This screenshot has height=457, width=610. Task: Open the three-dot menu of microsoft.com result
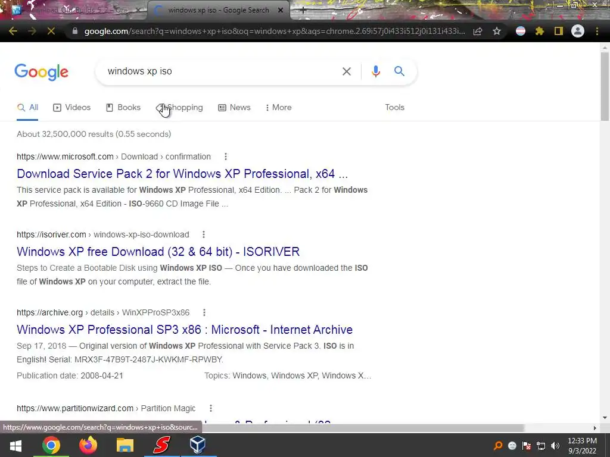click(x=226, y=156)
